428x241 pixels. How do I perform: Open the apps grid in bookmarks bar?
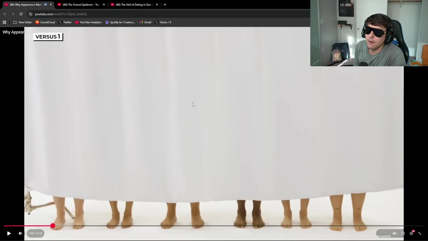click(x=4, y=22)
